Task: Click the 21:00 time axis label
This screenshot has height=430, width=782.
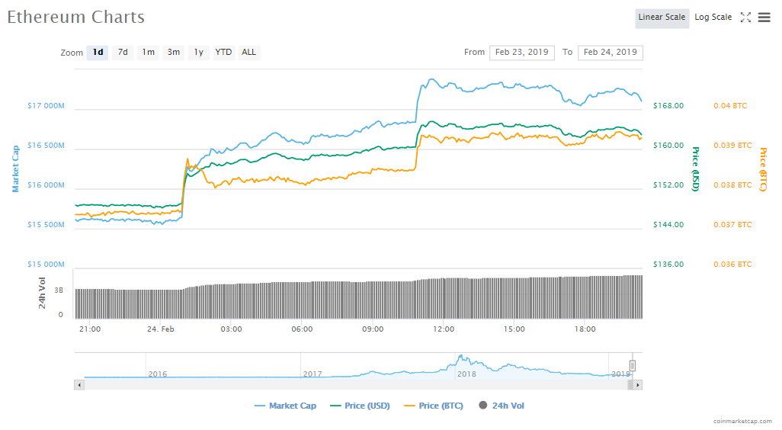Action: pos(90,329)
